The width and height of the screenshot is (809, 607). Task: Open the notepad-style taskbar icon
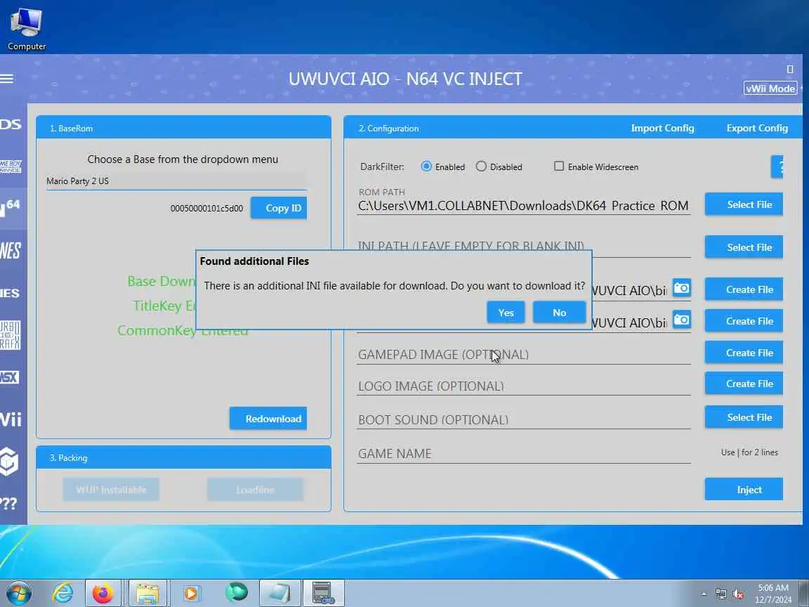[279, 594]
